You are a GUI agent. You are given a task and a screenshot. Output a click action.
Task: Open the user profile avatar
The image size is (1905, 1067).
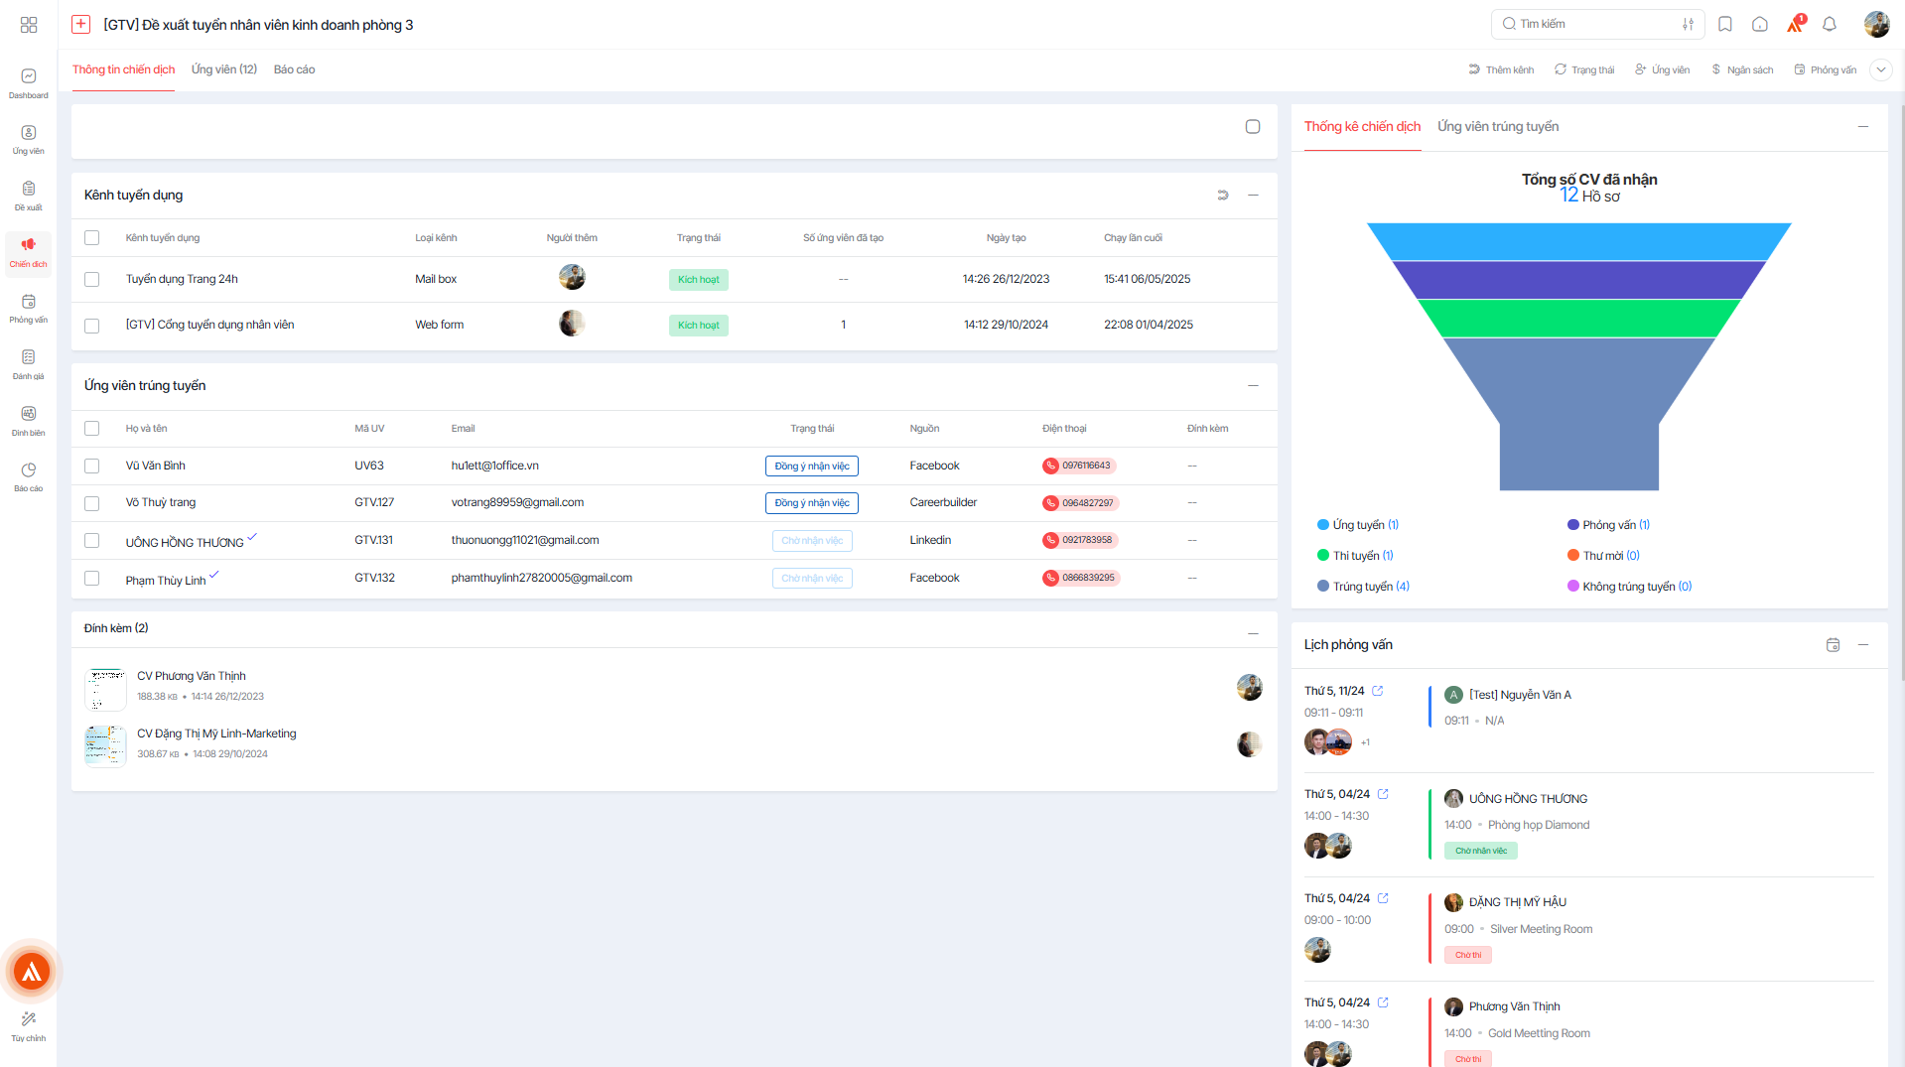tap(1876, 24)
